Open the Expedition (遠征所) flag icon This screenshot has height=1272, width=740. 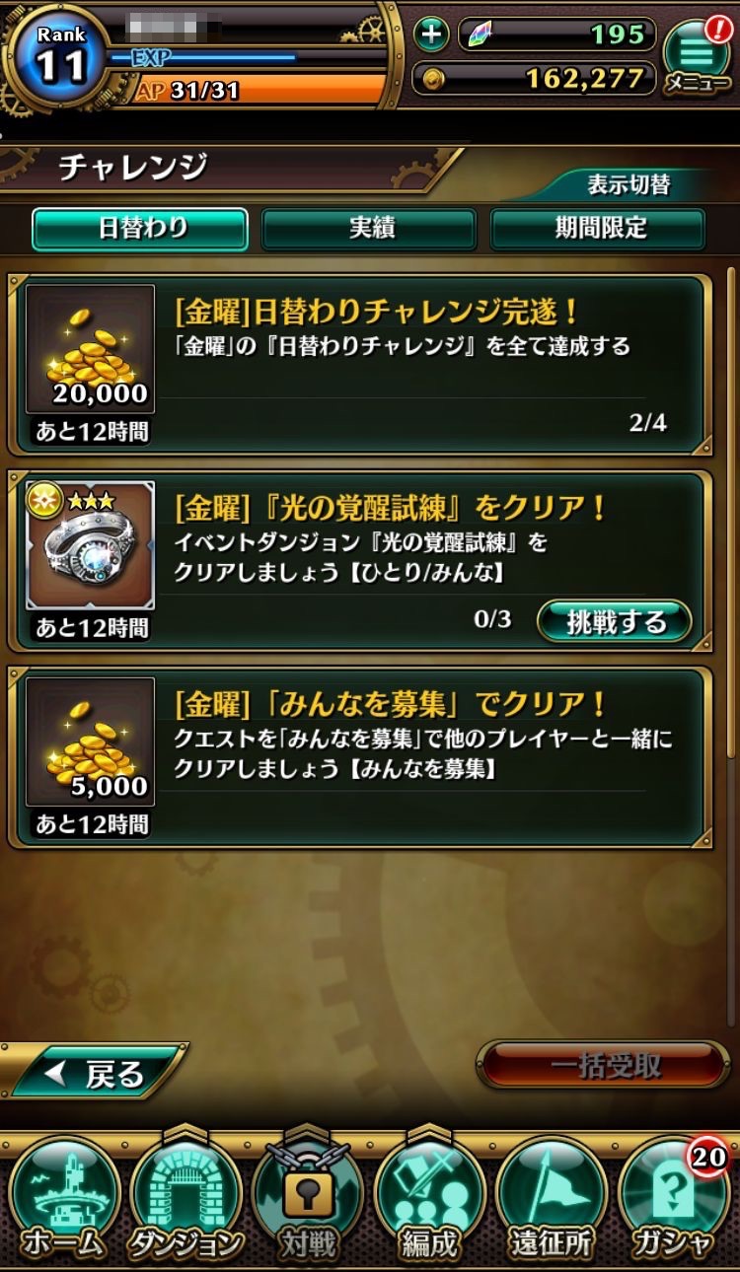[553, 1198]
